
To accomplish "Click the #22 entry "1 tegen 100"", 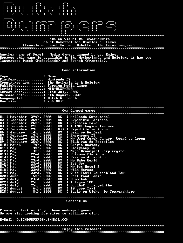I will [82, 182].
